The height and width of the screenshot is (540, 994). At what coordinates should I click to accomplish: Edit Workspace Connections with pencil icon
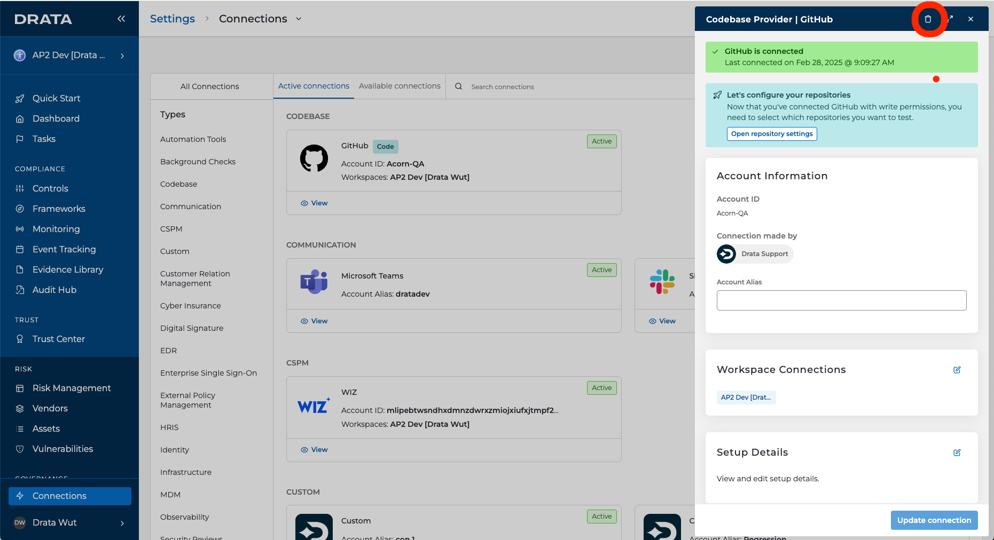[957, 370]
